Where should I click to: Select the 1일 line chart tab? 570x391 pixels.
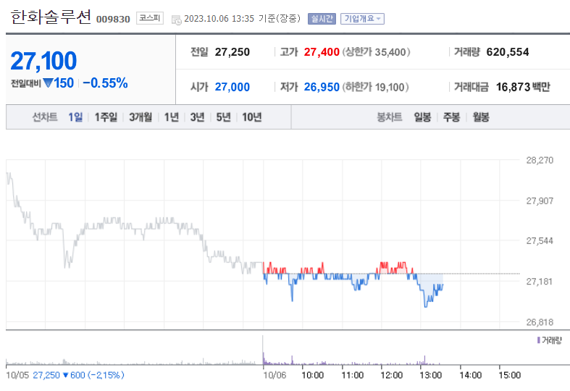75,117
